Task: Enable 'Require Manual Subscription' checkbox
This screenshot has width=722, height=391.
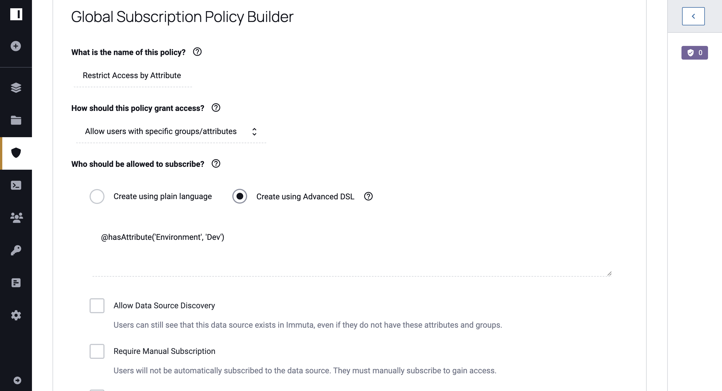Action: point(96,351)
